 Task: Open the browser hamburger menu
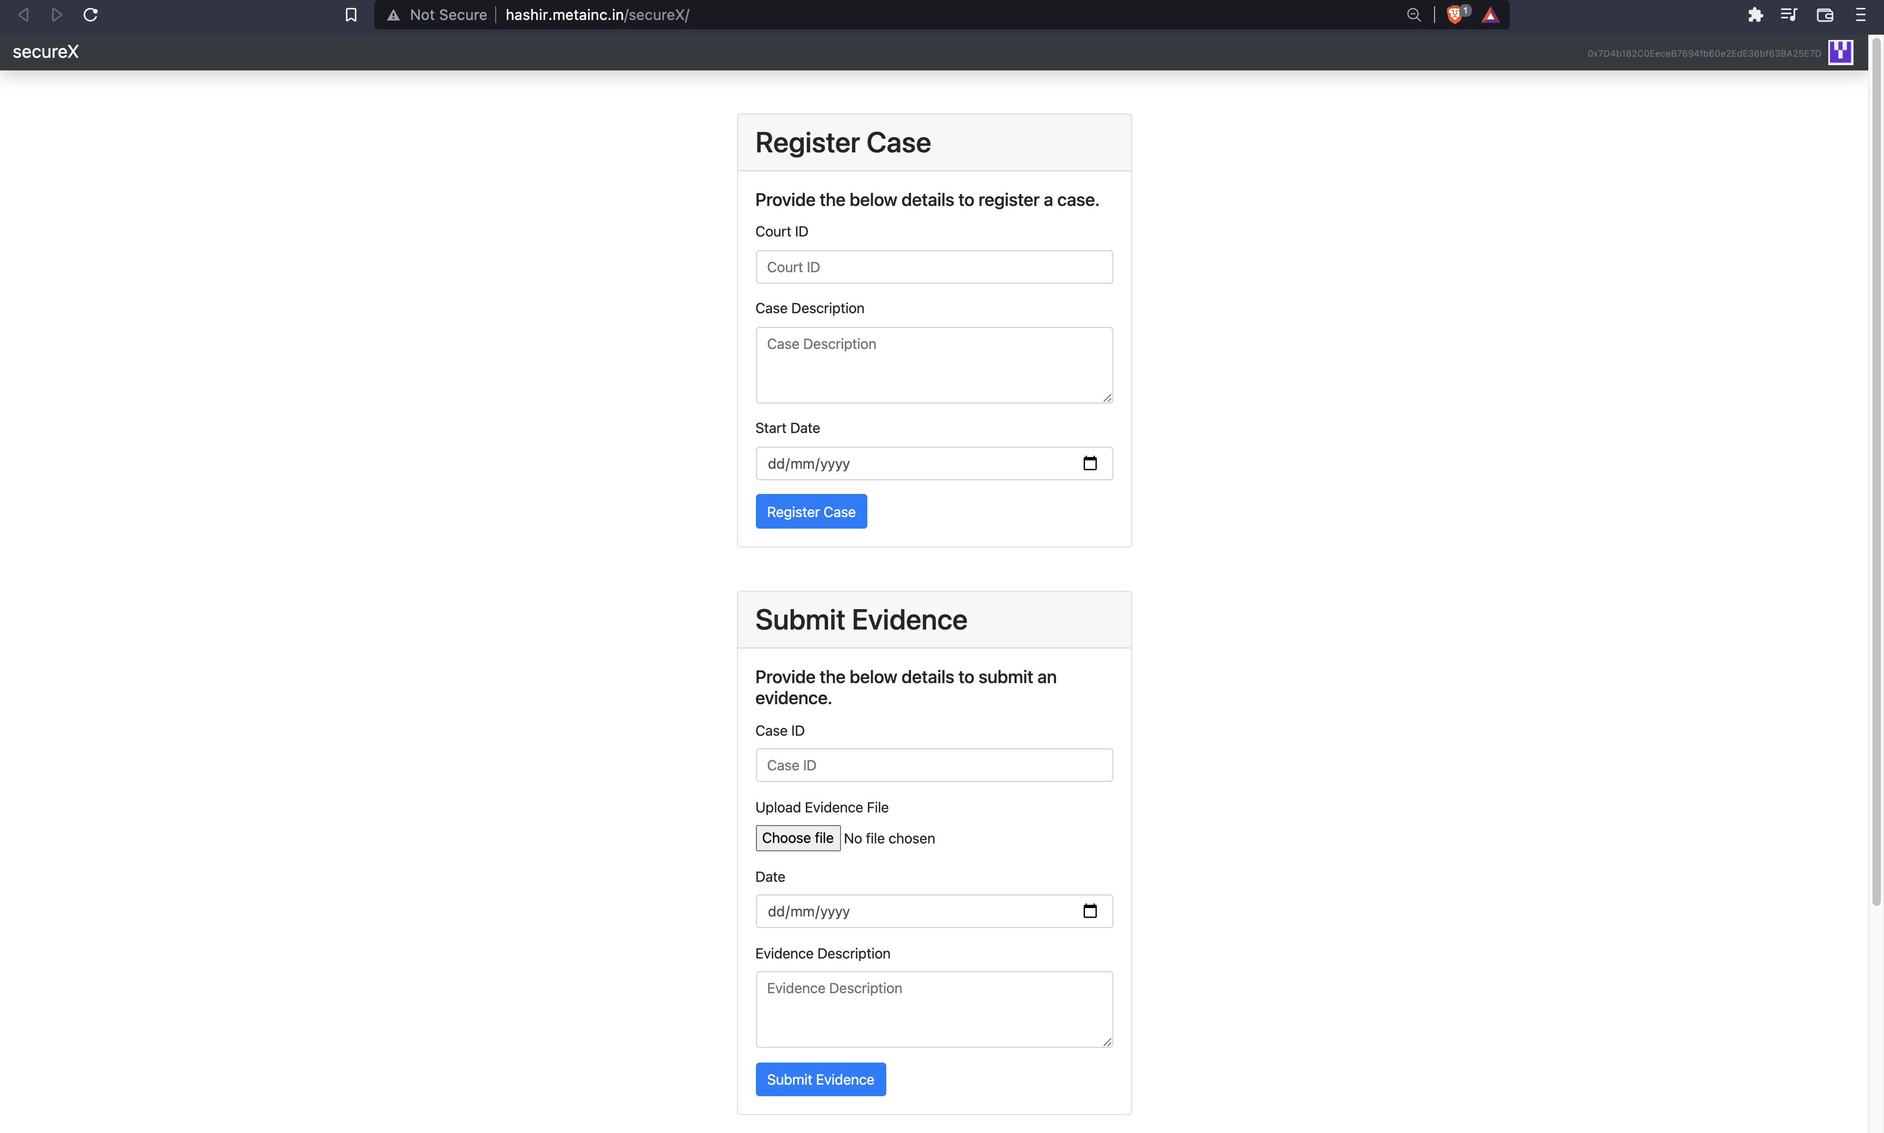tap(1860, 15)
